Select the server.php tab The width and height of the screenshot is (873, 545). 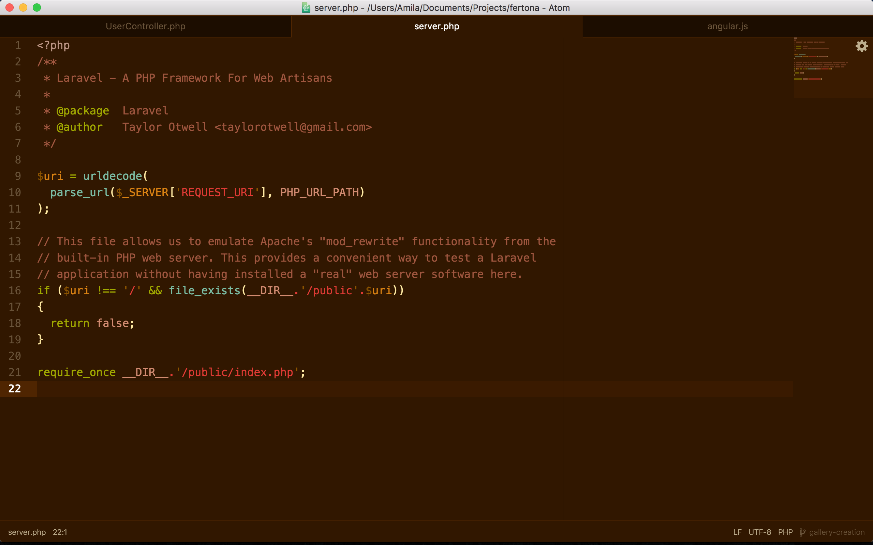pyautogui.click(x=436, y=26)
